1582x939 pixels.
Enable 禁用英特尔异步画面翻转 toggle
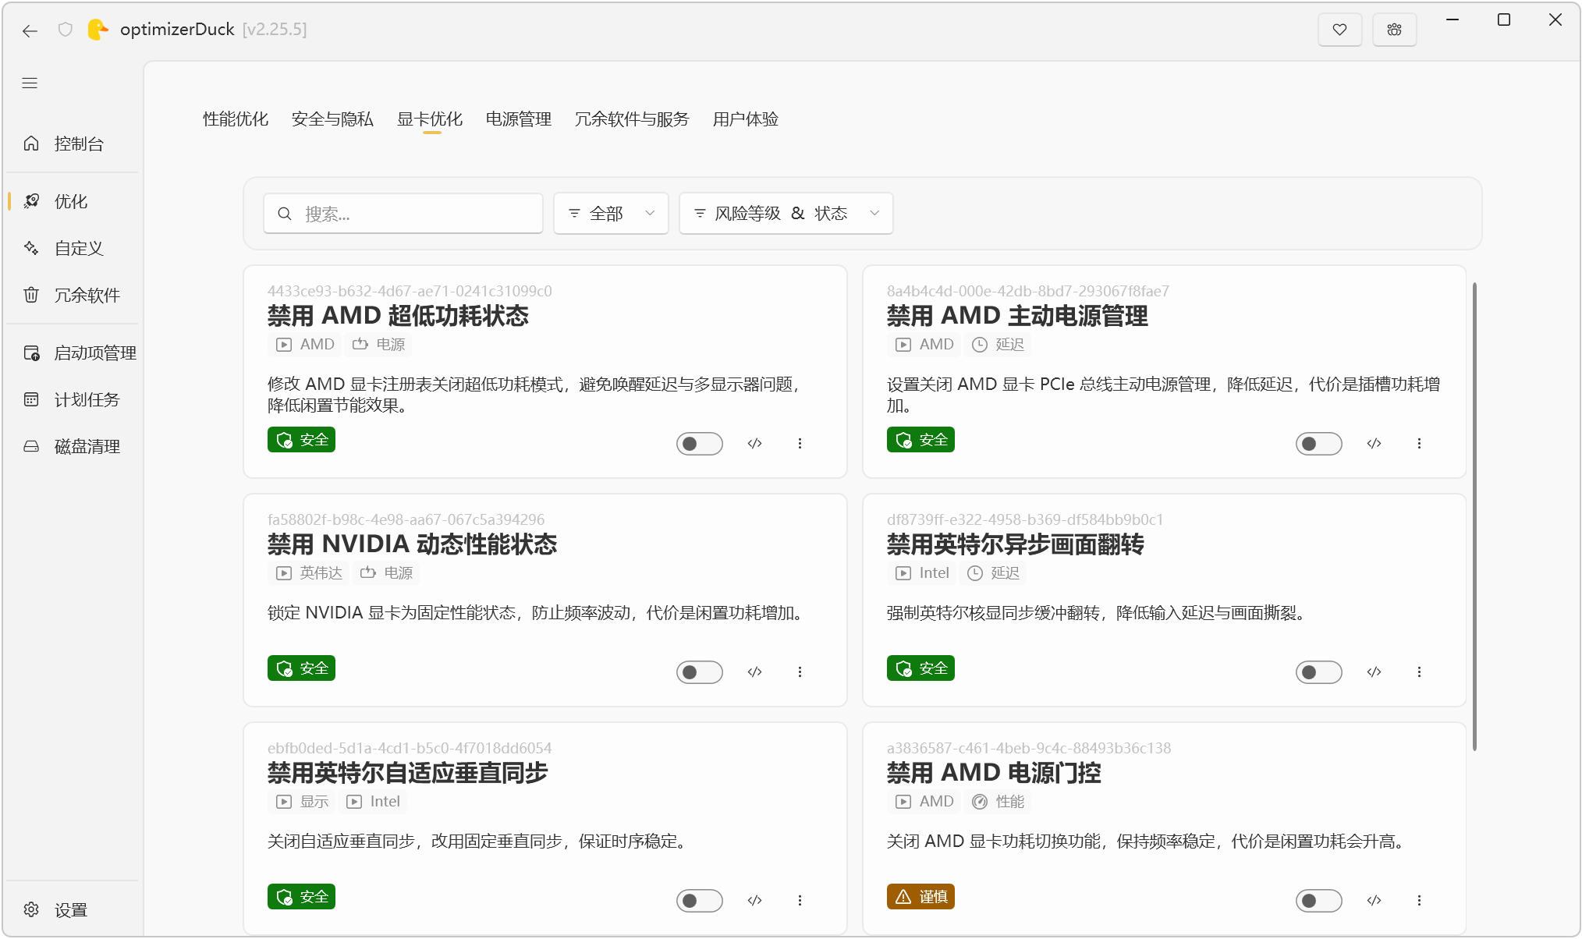1319,672
